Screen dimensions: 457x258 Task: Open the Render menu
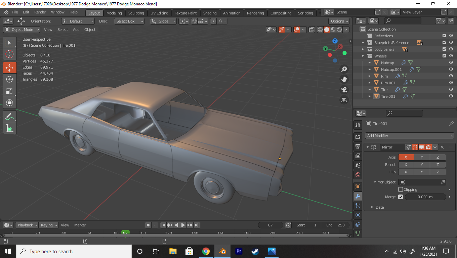(40, 12)
